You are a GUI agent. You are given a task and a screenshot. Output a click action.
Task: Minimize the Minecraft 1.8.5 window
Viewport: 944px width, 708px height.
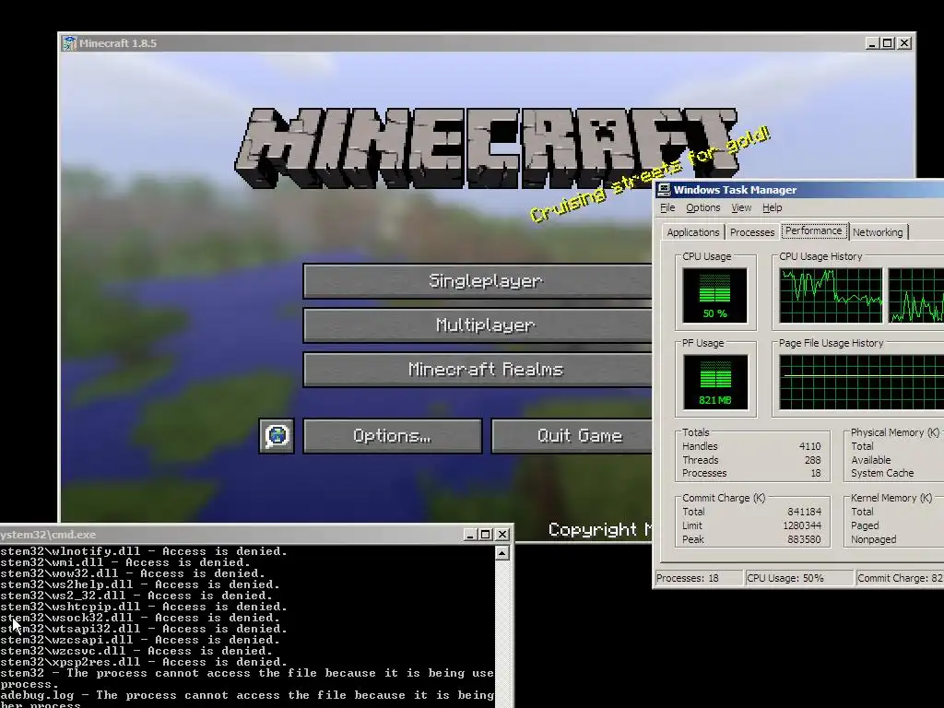(x=872, y=43)
